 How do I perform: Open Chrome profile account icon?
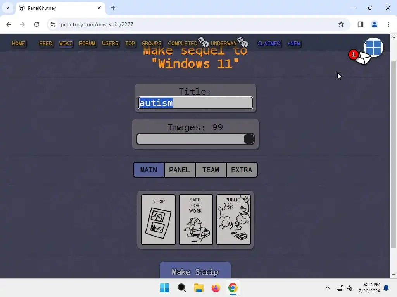[x=374, y=24]
